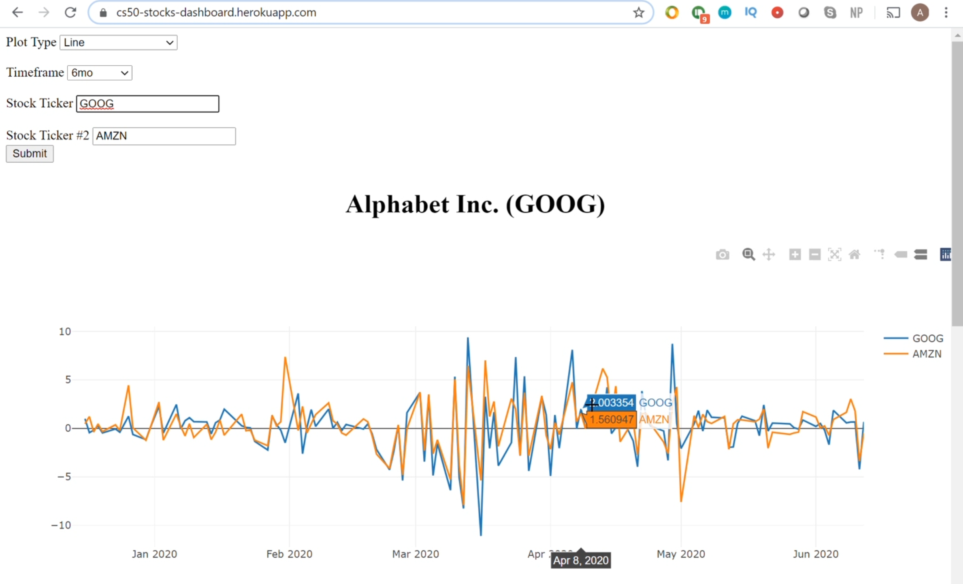This screenshot has width=963, height=584.
Task: Bookmark this page with the star icon
Action: click(639, 12)
